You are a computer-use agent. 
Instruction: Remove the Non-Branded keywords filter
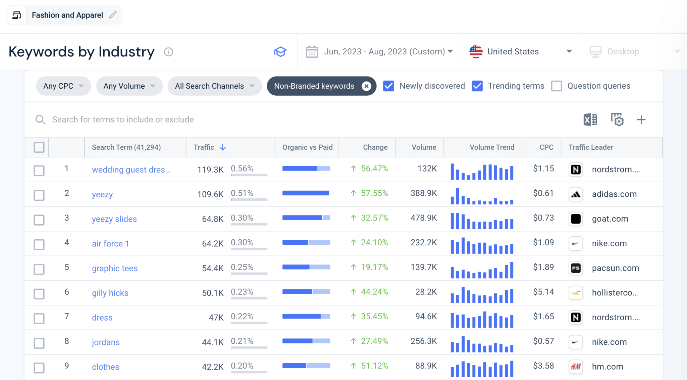click(x=366, y=86)
